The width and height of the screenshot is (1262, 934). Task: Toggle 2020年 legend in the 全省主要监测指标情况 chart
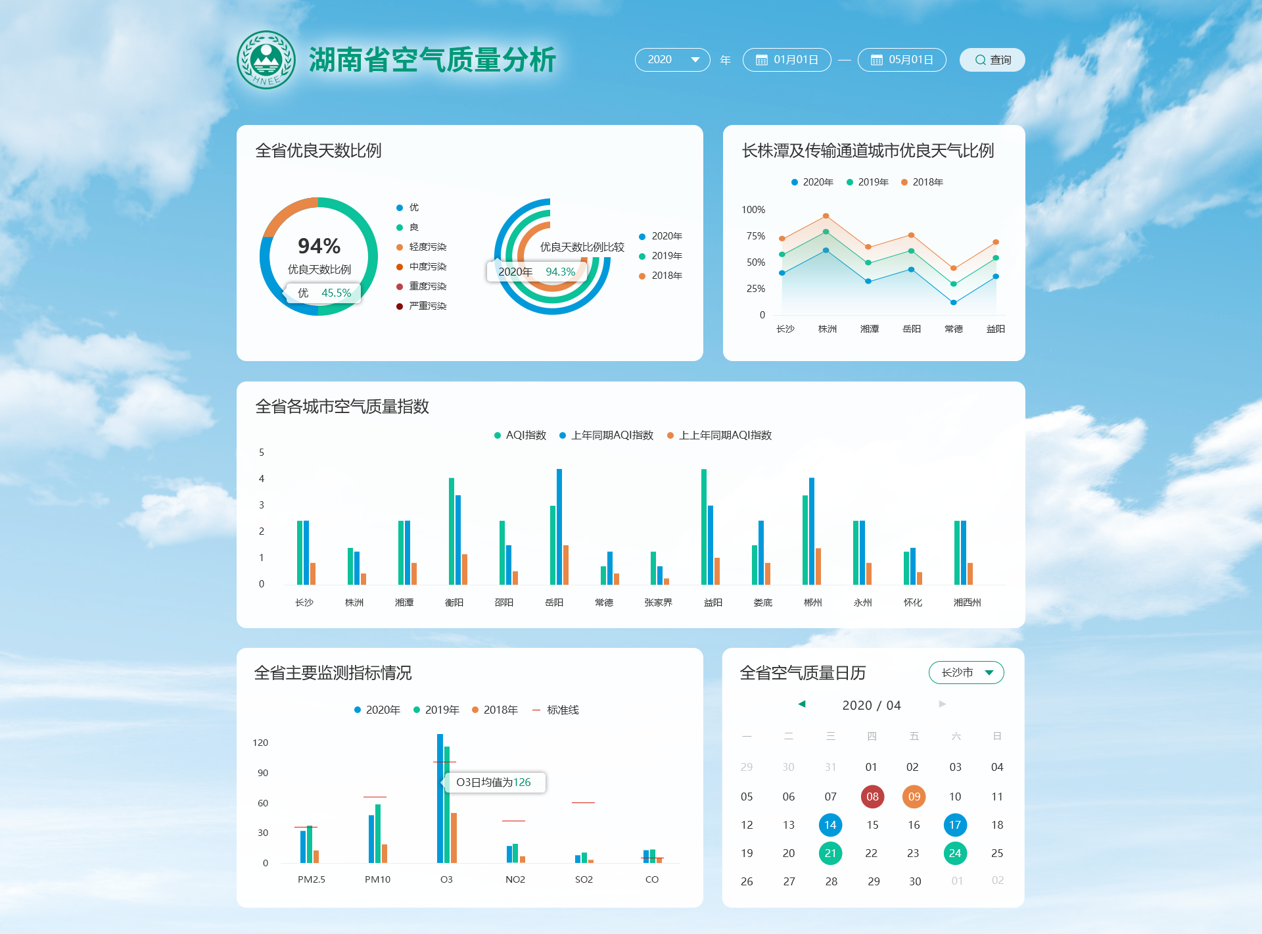[x=377, y=710]
